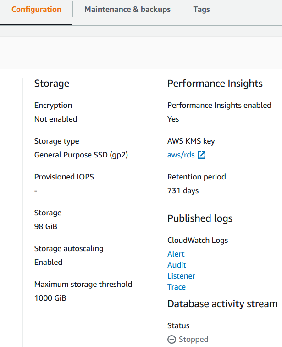282x347 pixels.
Task: Open the Tags tab
Action: pos(202,10)
